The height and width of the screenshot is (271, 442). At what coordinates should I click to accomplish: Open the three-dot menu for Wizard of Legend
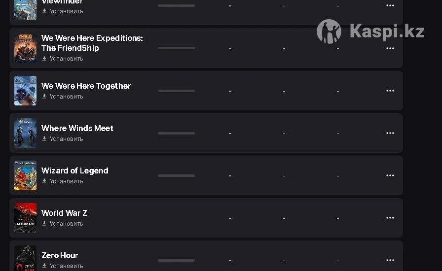pos(390,175)
